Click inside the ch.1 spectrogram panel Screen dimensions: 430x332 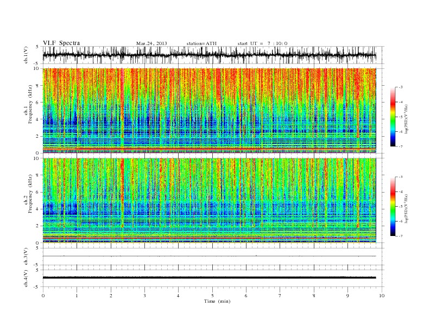[x=209, y=111]
